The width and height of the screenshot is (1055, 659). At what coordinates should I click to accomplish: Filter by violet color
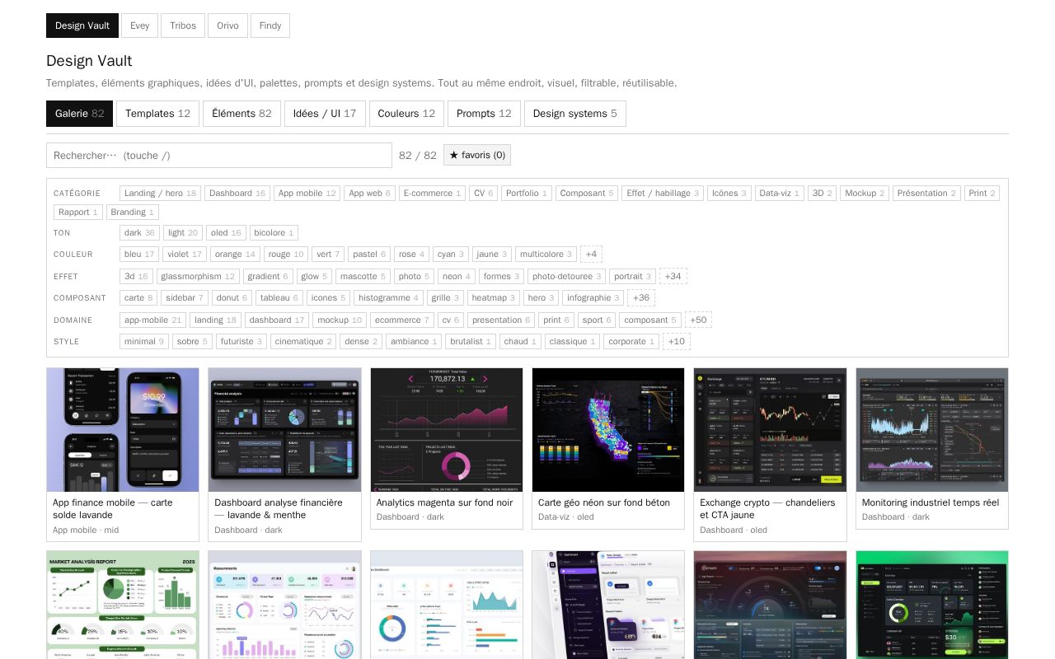coord(184,255)
